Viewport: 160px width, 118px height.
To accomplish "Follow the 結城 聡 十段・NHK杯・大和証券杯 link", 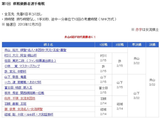I will coord(29,114).
